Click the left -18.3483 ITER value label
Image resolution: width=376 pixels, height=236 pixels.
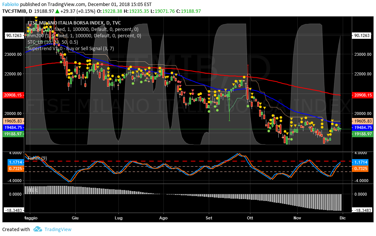click(14, 210)
